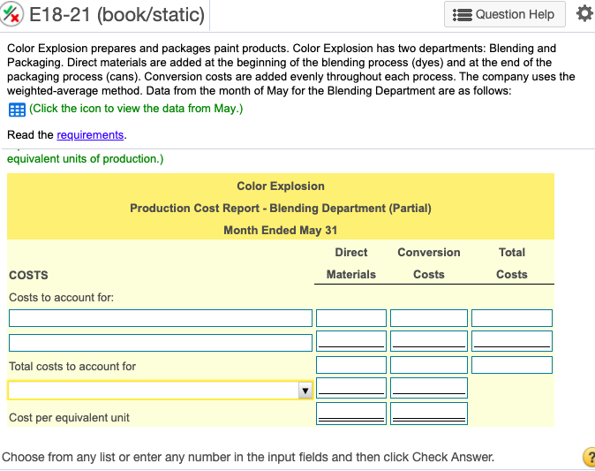Screen dimensions: 595x471
Task: Click the blue data table icon
Action: 17,110
